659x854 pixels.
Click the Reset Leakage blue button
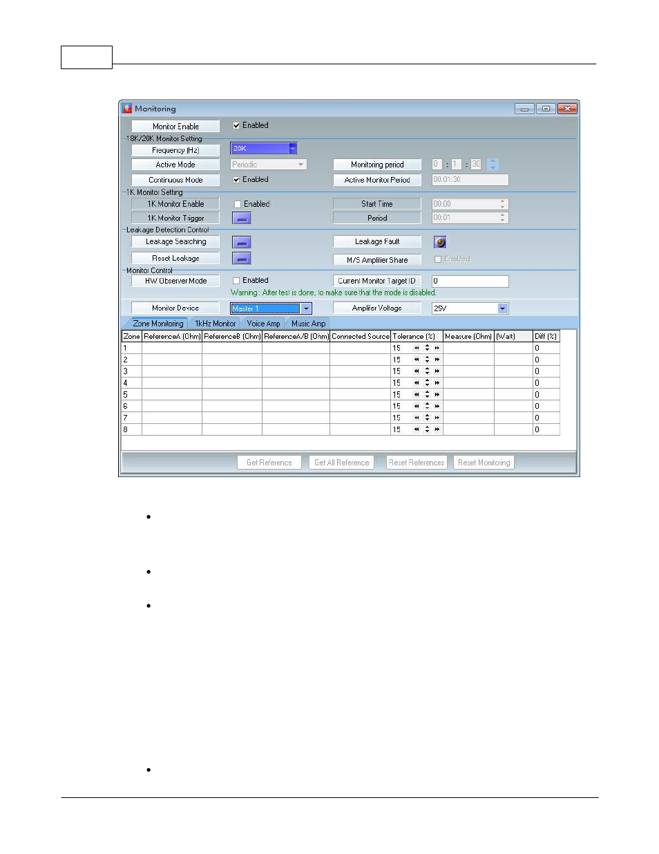241,259
